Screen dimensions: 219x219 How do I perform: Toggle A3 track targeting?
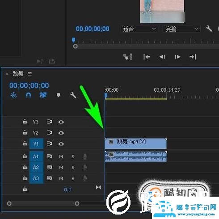click(36, 178)
